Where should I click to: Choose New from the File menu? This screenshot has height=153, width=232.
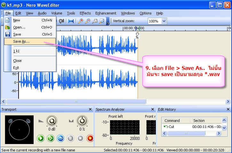tap(30, 20)
